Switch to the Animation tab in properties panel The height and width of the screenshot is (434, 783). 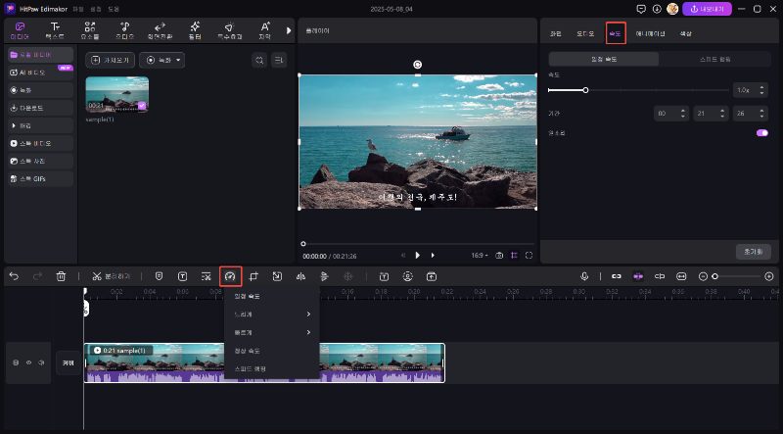[x=649, y=33]
